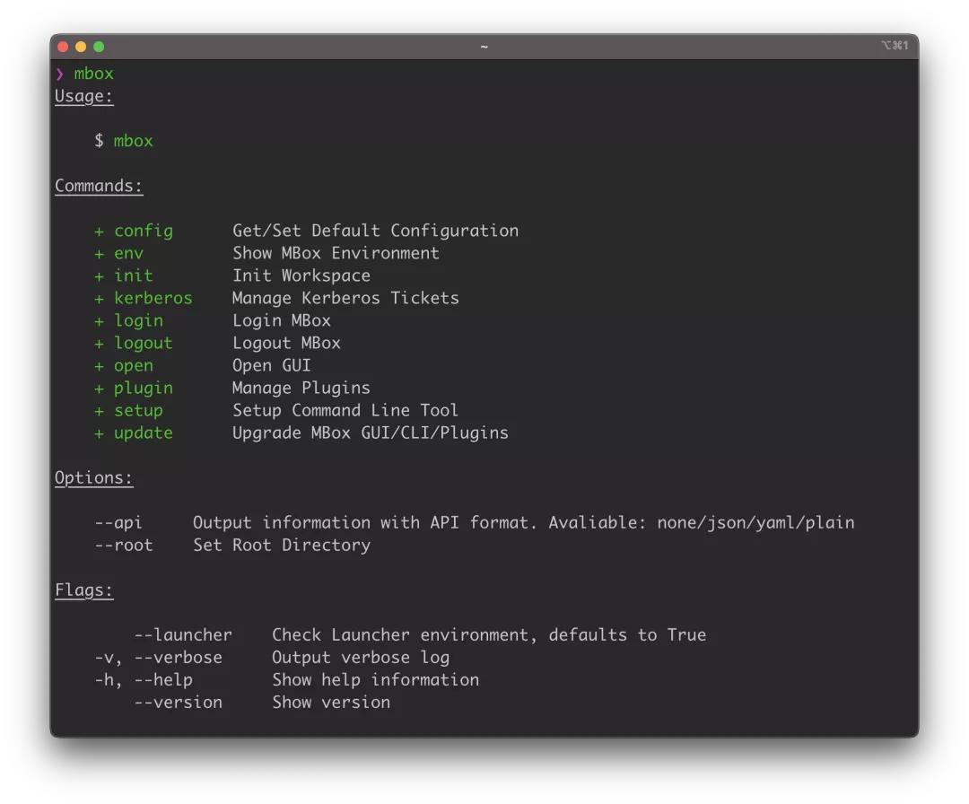The width and height of the screenshot is (969, 804).
Task: Click the plus sign beside update
Action: click(x=99, y=433)
